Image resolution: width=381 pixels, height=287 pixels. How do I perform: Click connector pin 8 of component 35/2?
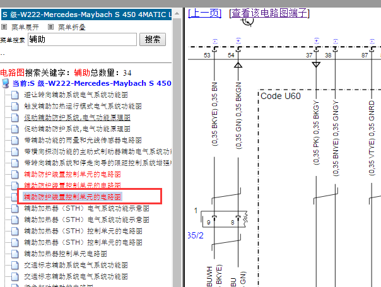[233, 223]
